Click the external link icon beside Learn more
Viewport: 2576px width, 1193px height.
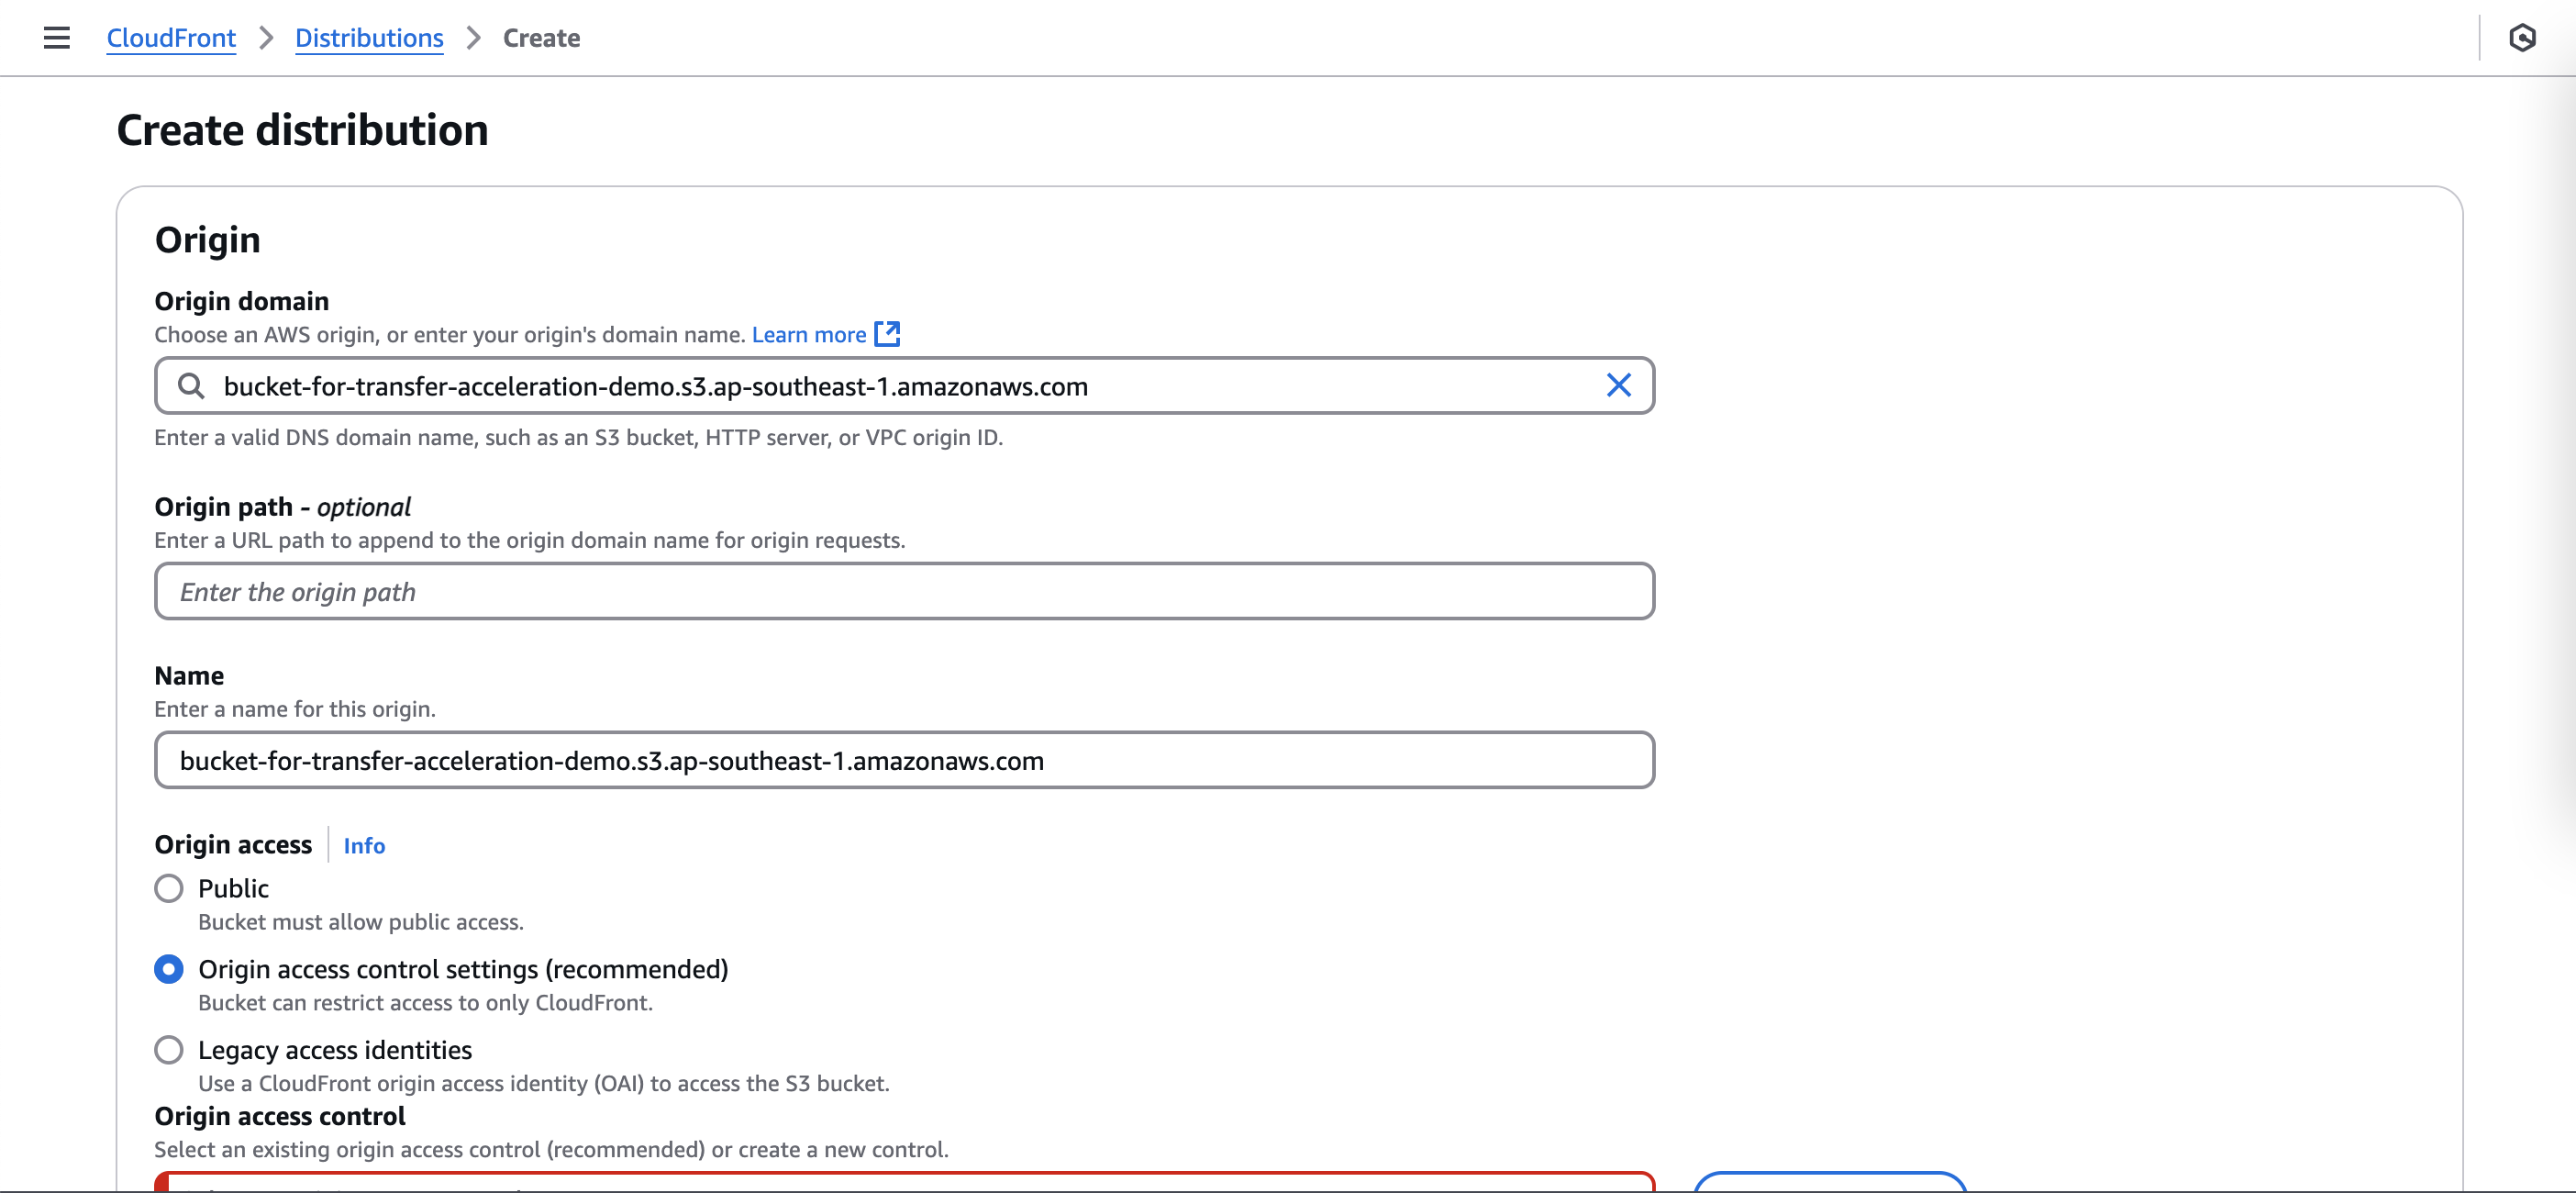(x=887, y=334)
